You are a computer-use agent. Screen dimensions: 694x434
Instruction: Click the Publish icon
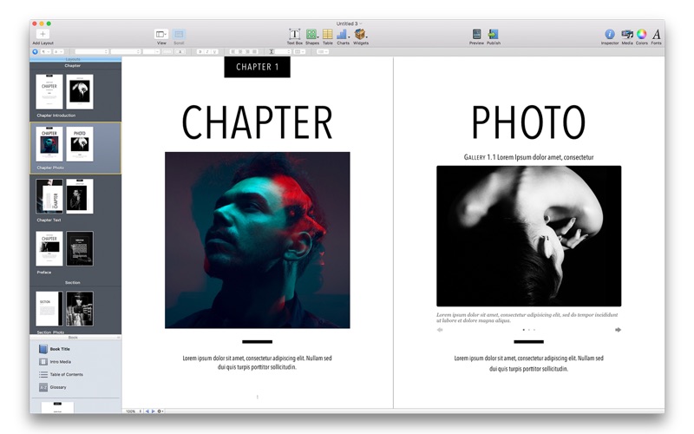click(x=493, y=34)
